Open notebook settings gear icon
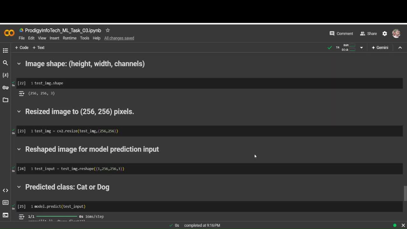 tap(385, 33)
